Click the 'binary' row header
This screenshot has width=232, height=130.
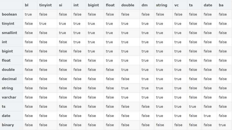(8, 125)
